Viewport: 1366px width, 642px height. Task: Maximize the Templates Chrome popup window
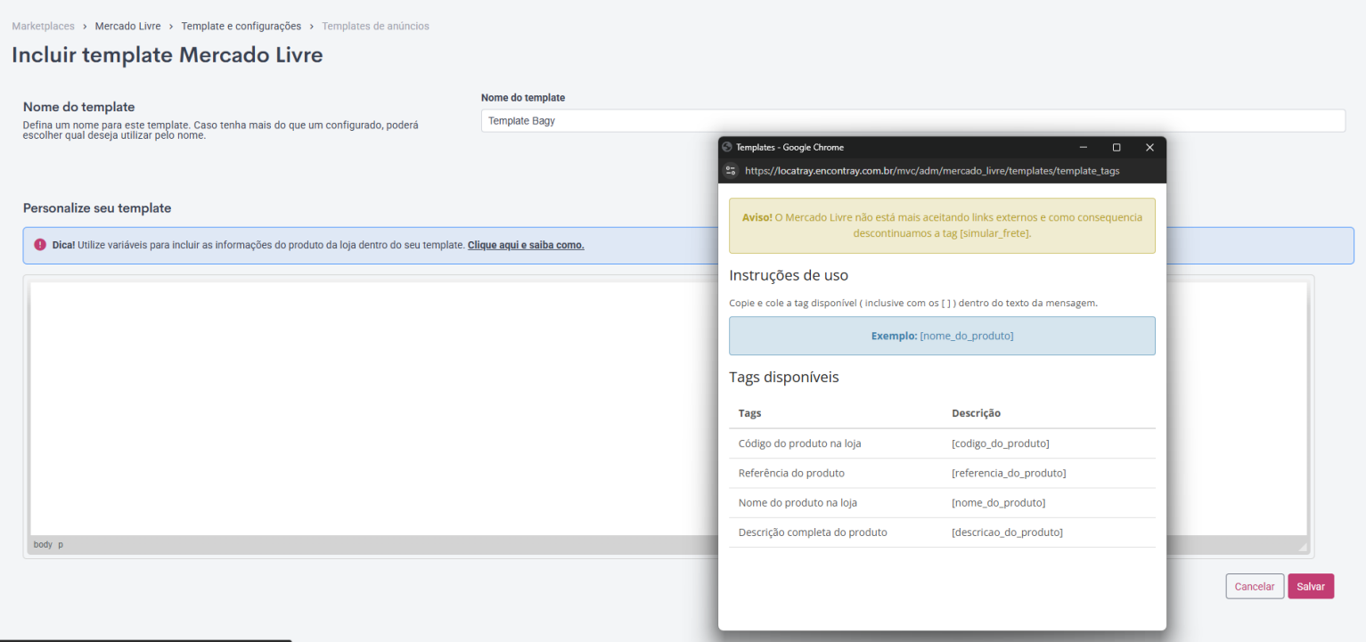[x=1117, y=148]
